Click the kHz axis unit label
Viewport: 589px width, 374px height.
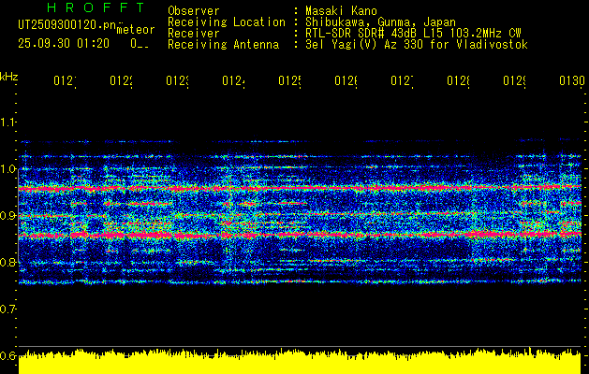8,77
